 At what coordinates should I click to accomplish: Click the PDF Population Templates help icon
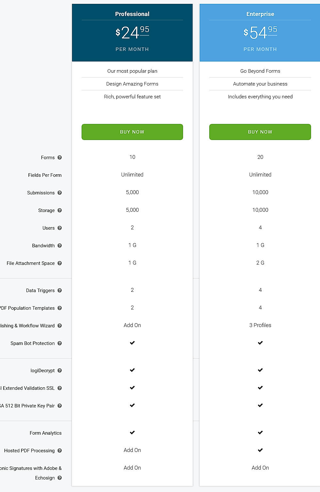coord(60,308)
